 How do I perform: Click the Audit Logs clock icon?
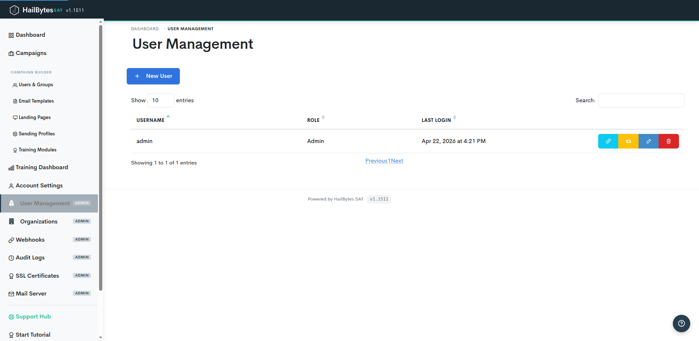click(x=11, y=258)
